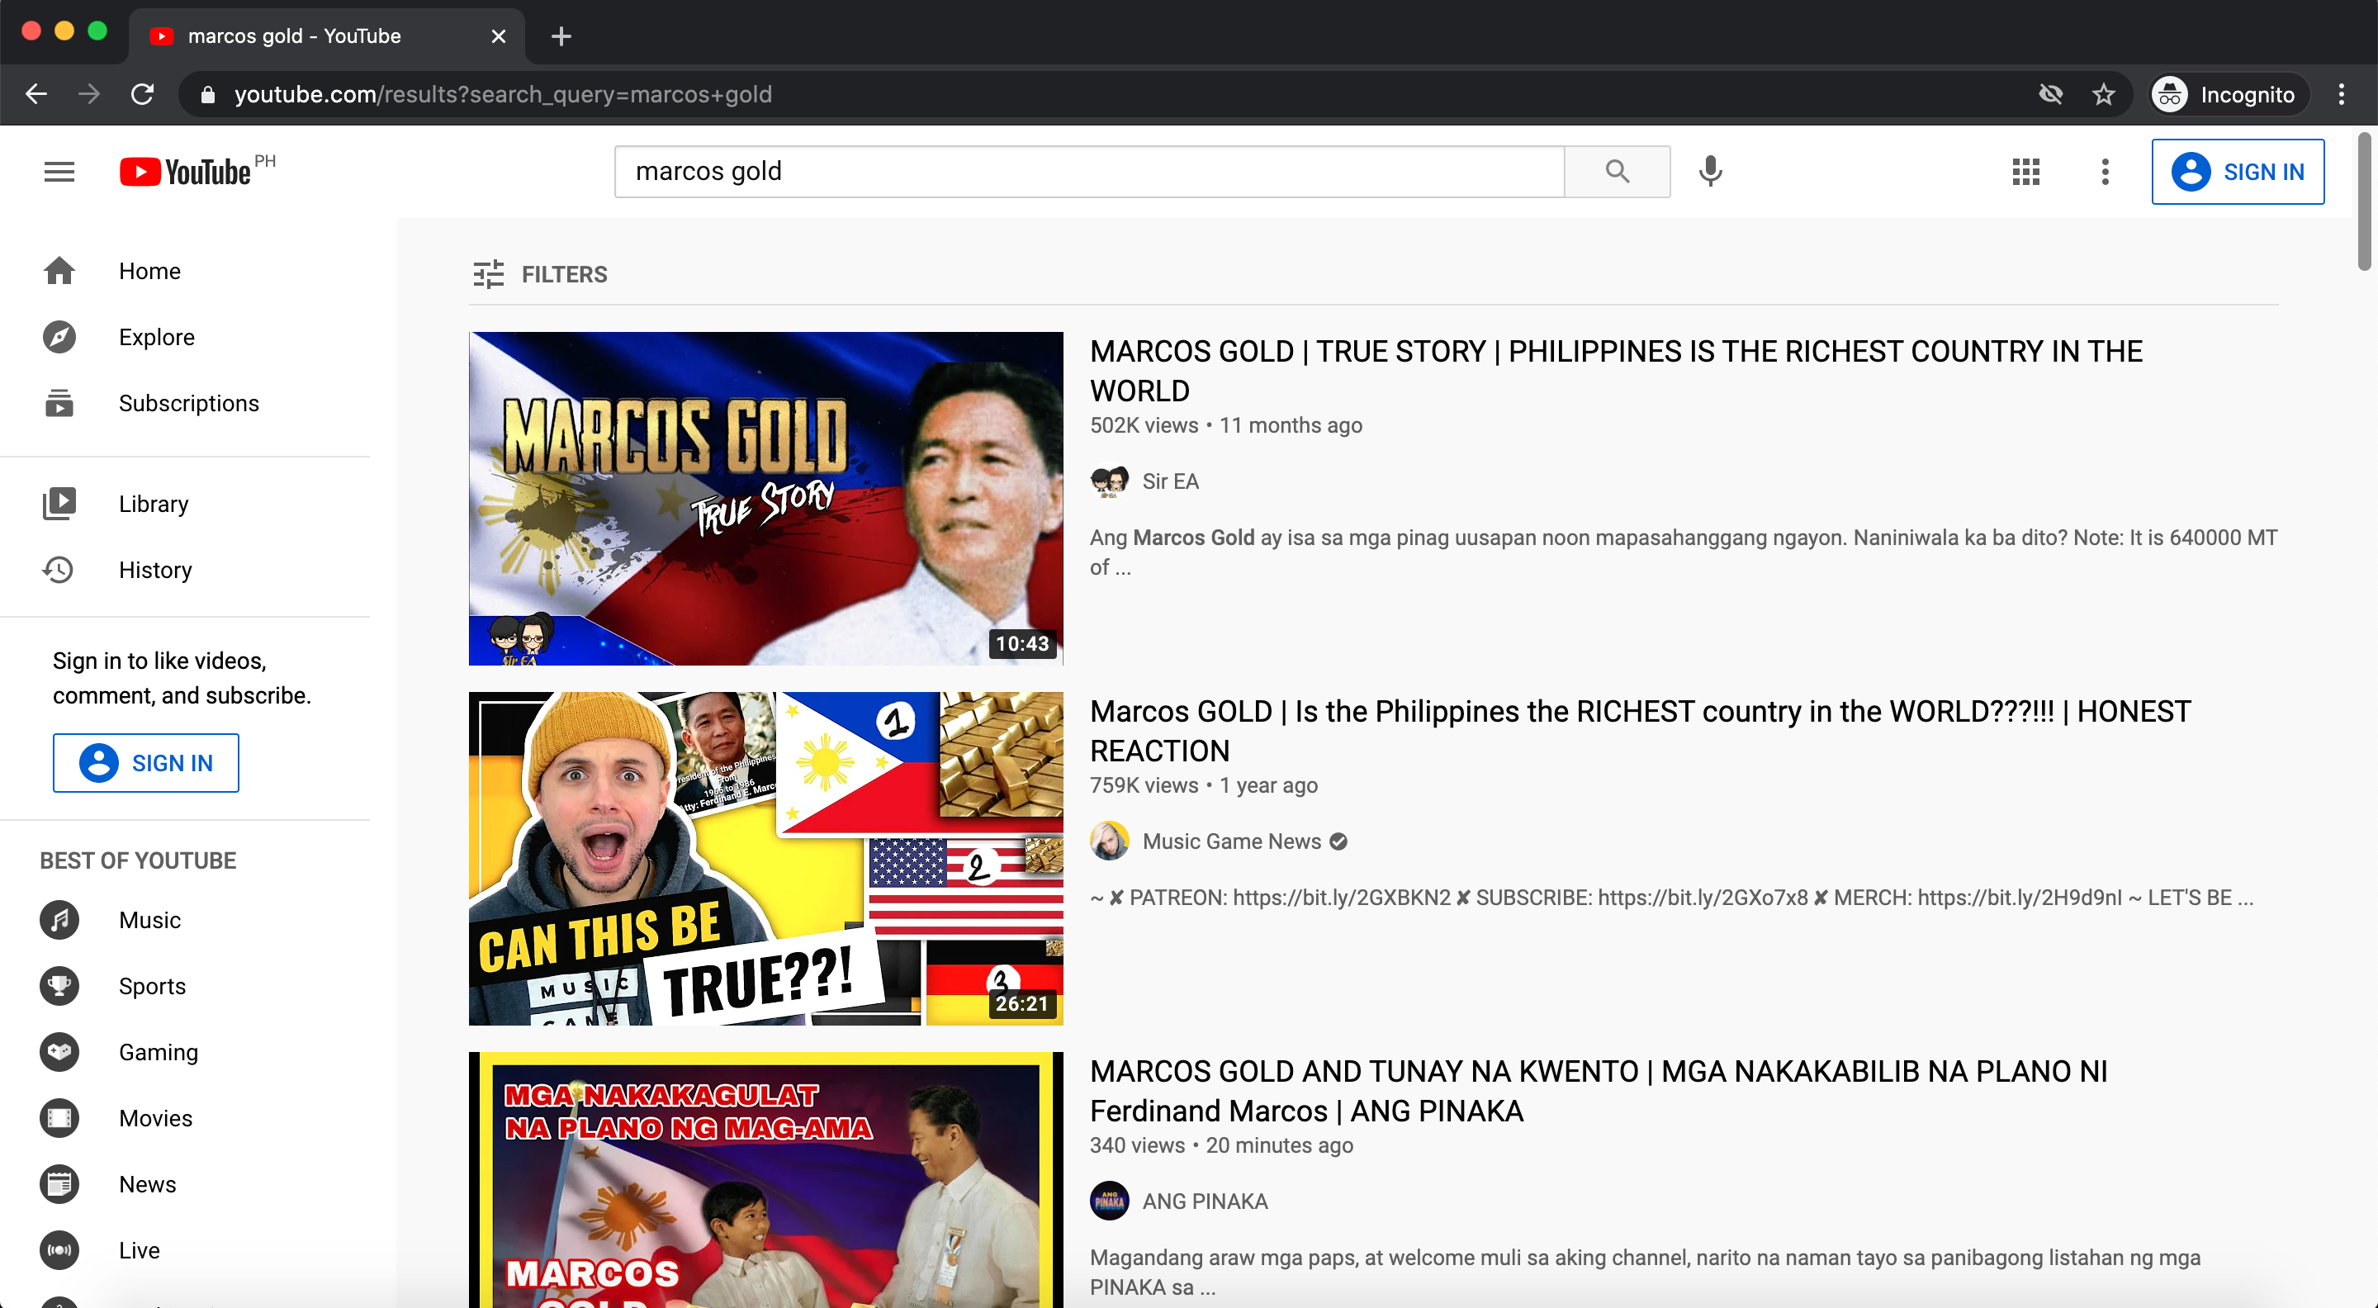Click the Movies film icon
This screenshot has width=2378, height=1308.
coord(59,1118)
